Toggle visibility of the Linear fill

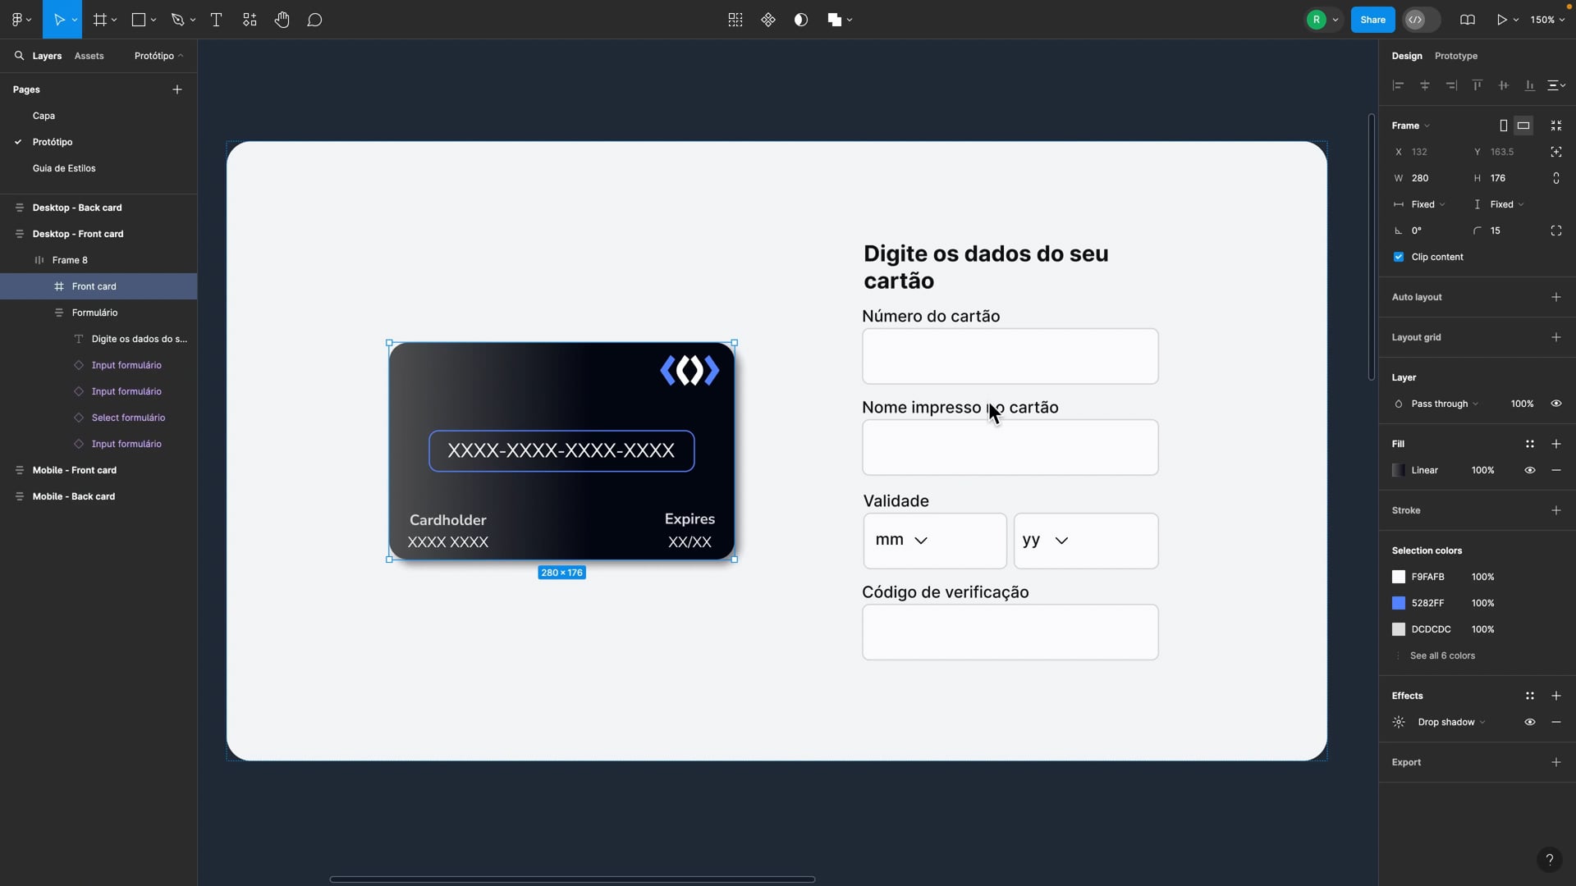(x=1530, y=470)
